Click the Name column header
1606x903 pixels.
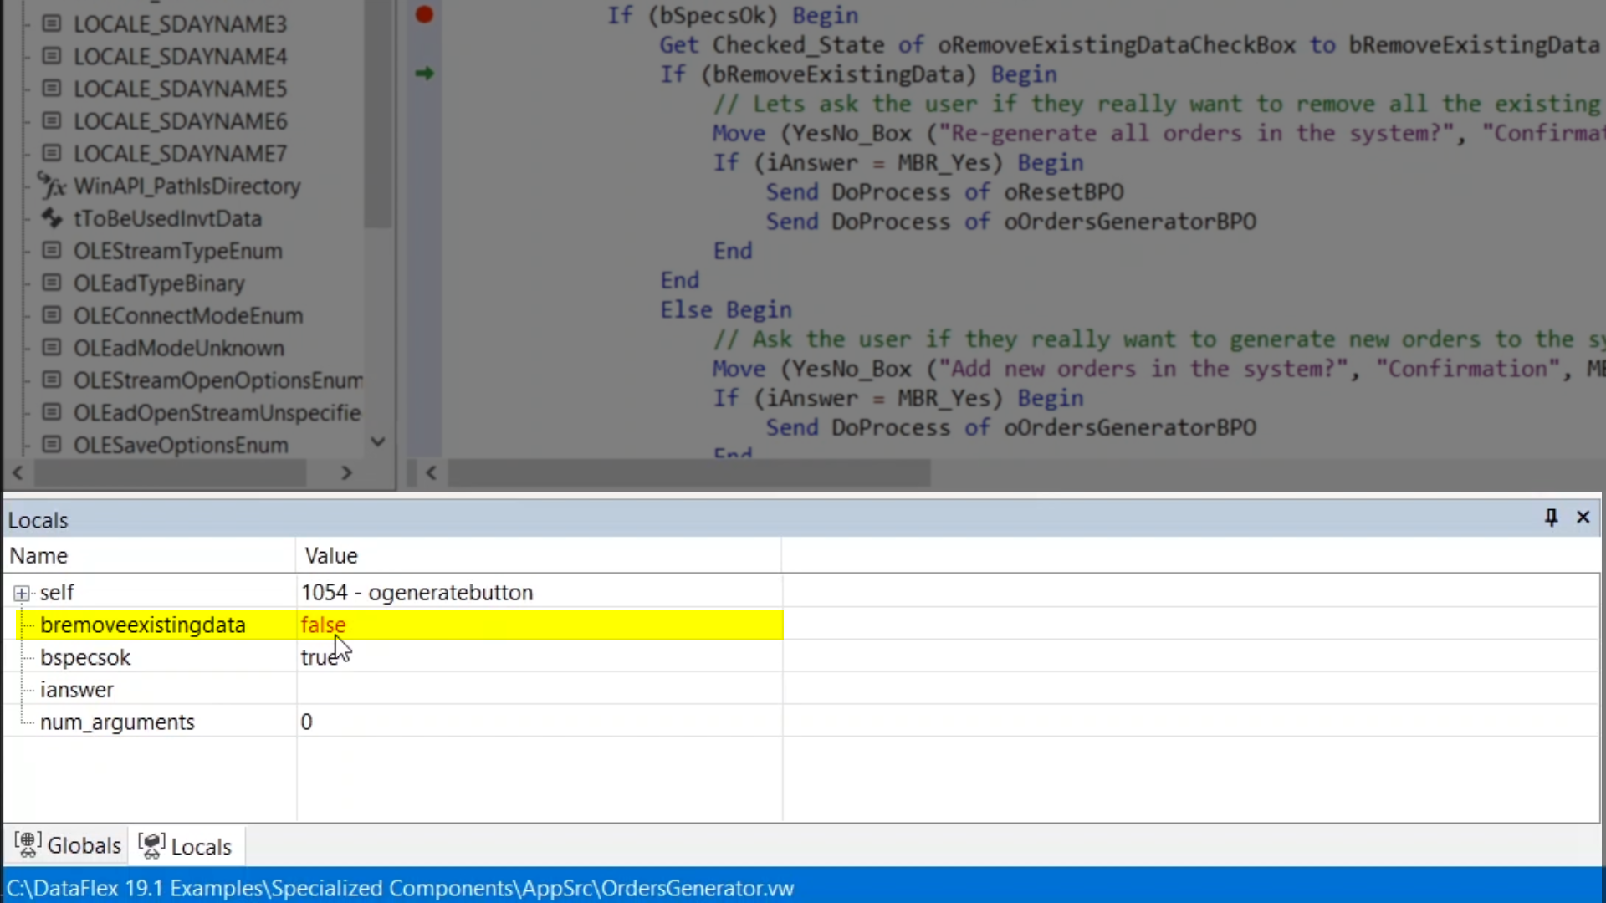[x=38, y=556]
